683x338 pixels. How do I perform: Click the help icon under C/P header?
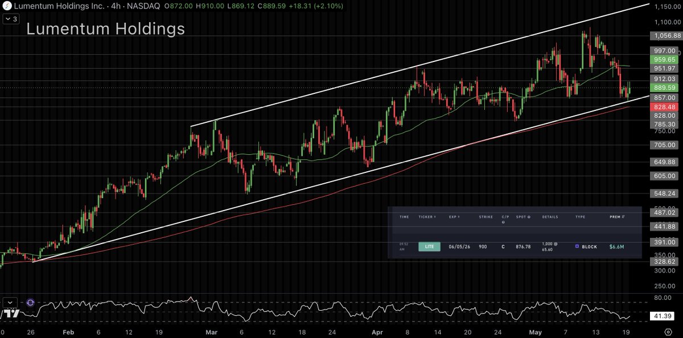(503, 222)
